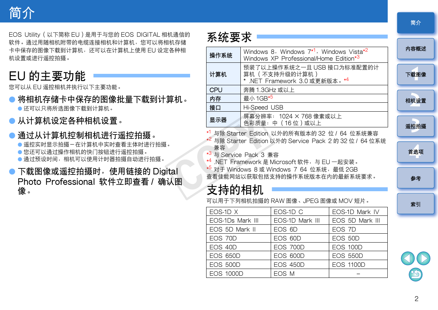Select the EOS M camera cell

click(300, 273)
